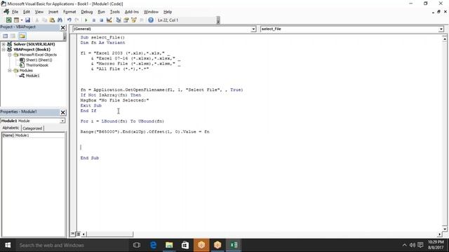Open the Add-Ins menu
Image resolution: width=449 pixels, height=252 pixels.
point(132,12)
